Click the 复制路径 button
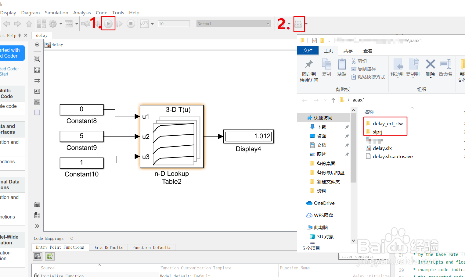Viewport: 465px width, 277px height. (364, 69)
